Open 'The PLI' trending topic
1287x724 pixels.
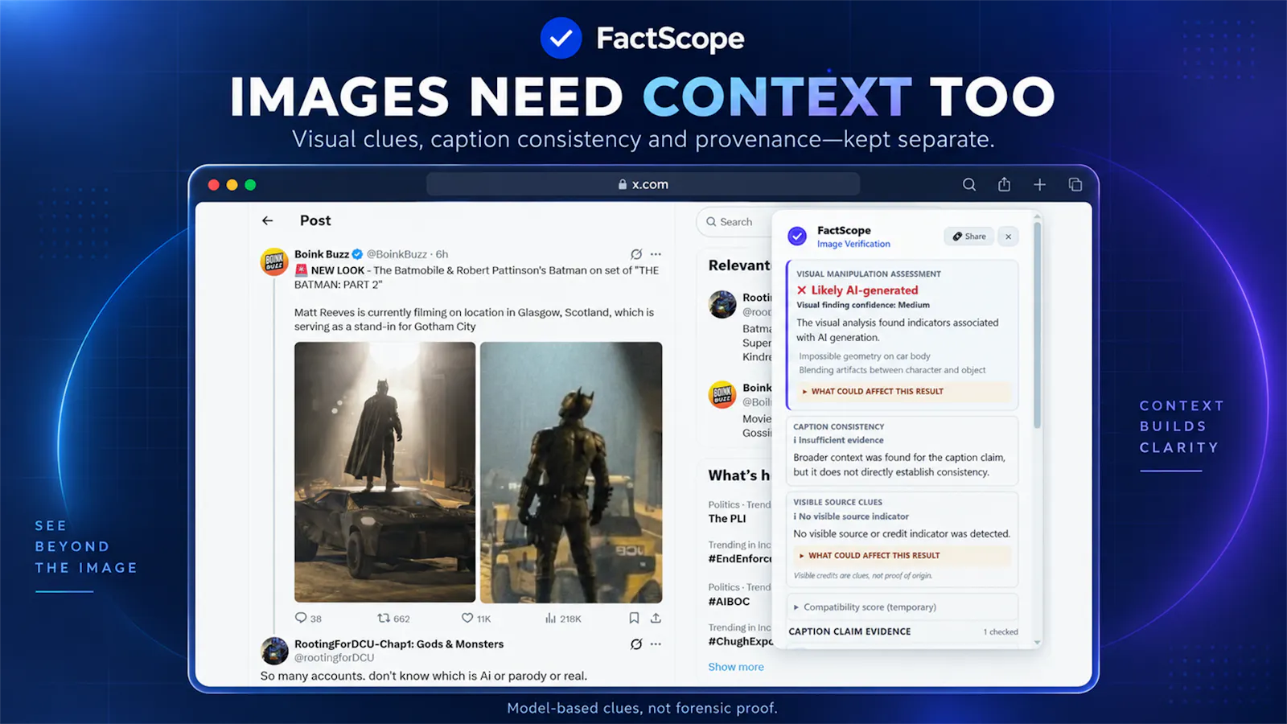tap(727, 519)
